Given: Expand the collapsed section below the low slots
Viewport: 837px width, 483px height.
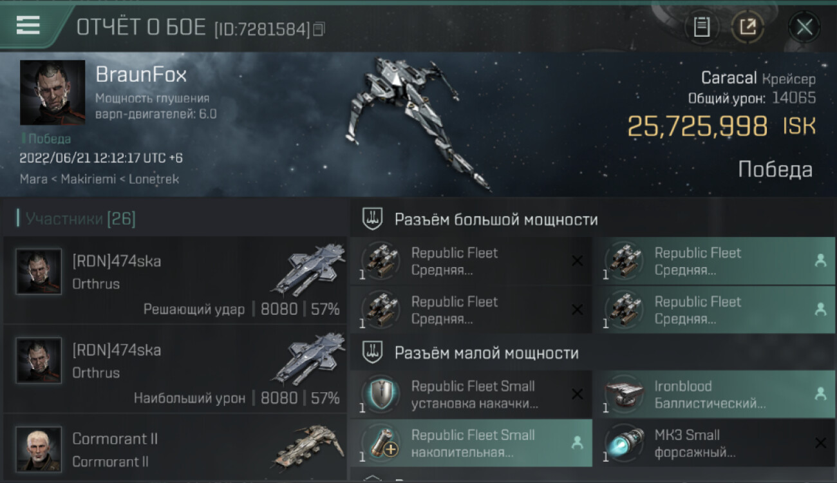Looking at the screenshot, I should coord(372,478).
